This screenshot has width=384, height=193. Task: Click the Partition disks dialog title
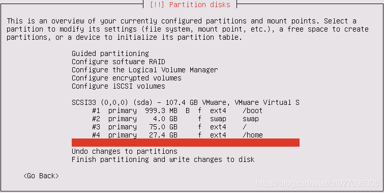pyautogui.click(x=190, y=5)
